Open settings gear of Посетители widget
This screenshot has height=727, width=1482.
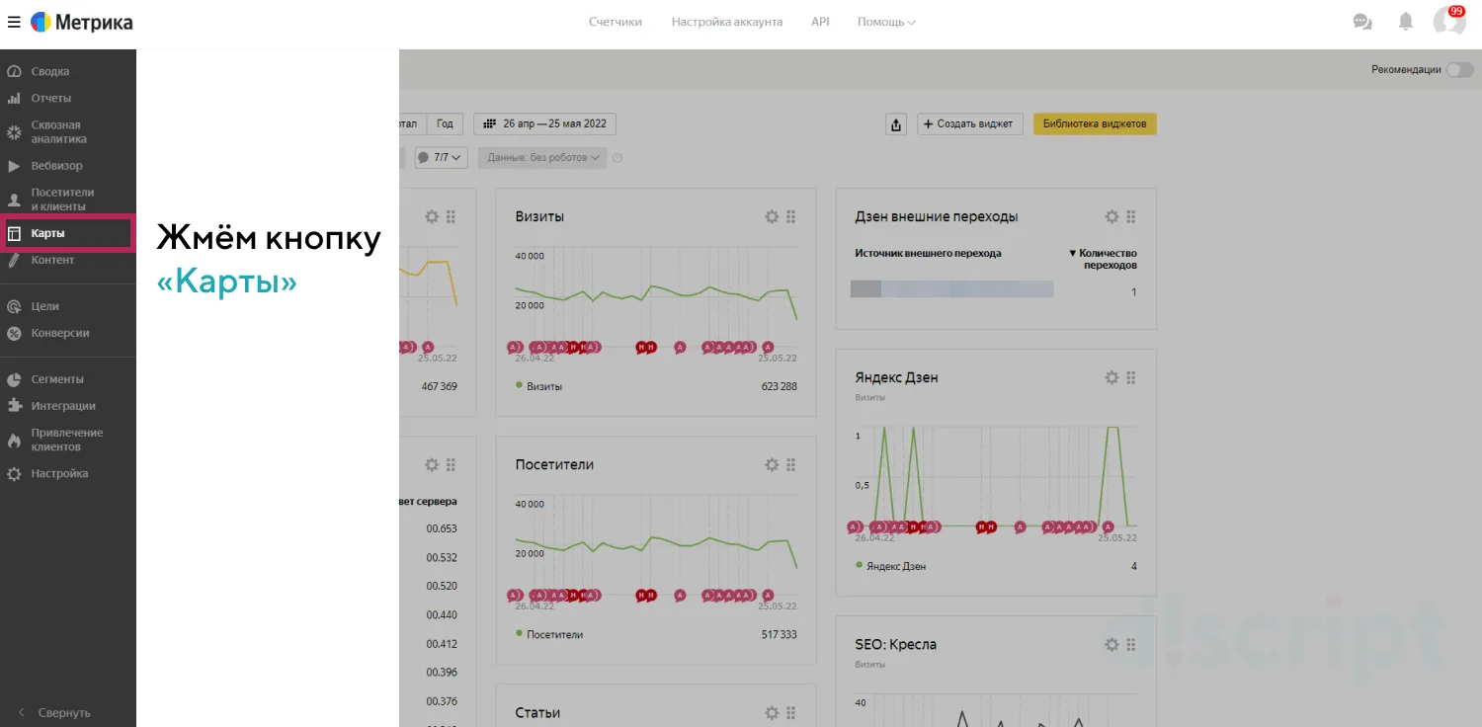[772, 464]
